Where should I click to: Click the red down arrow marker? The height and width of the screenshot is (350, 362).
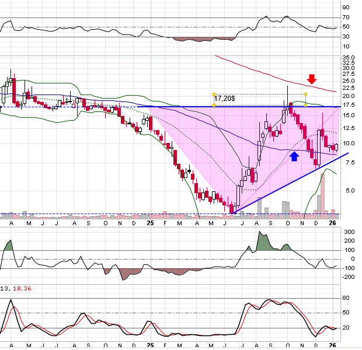pos(312,78)
